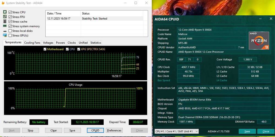This screenshot has width=275, height=137.
Task: Stop the stability test
Action: [30, 130]
